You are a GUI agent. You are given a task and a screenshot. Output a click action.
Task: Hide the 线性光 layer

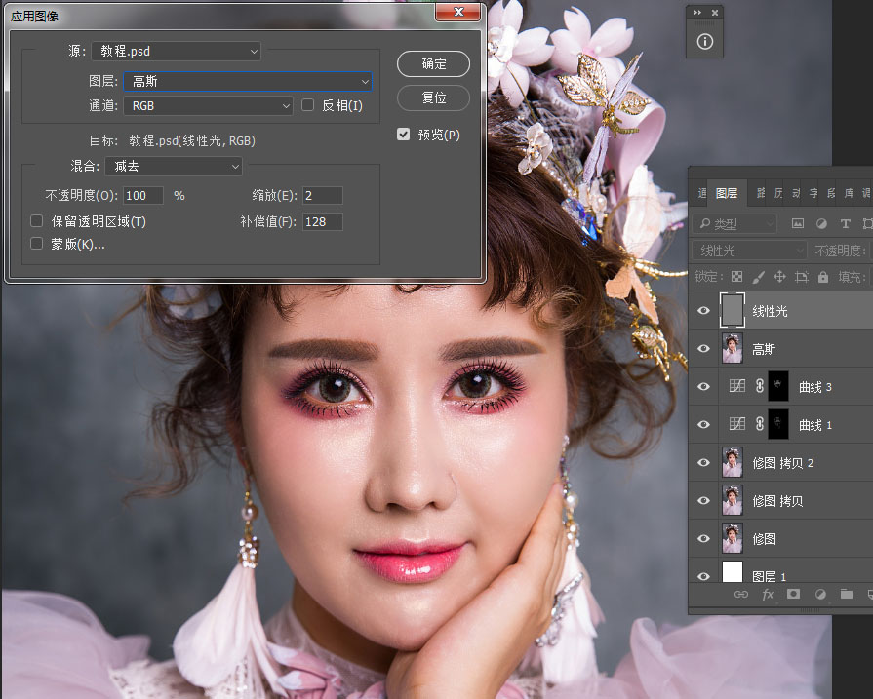pos(703,311)
